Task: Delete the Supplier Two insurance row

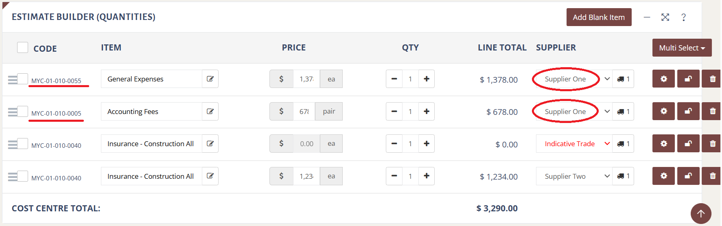Action: point(712,176)
